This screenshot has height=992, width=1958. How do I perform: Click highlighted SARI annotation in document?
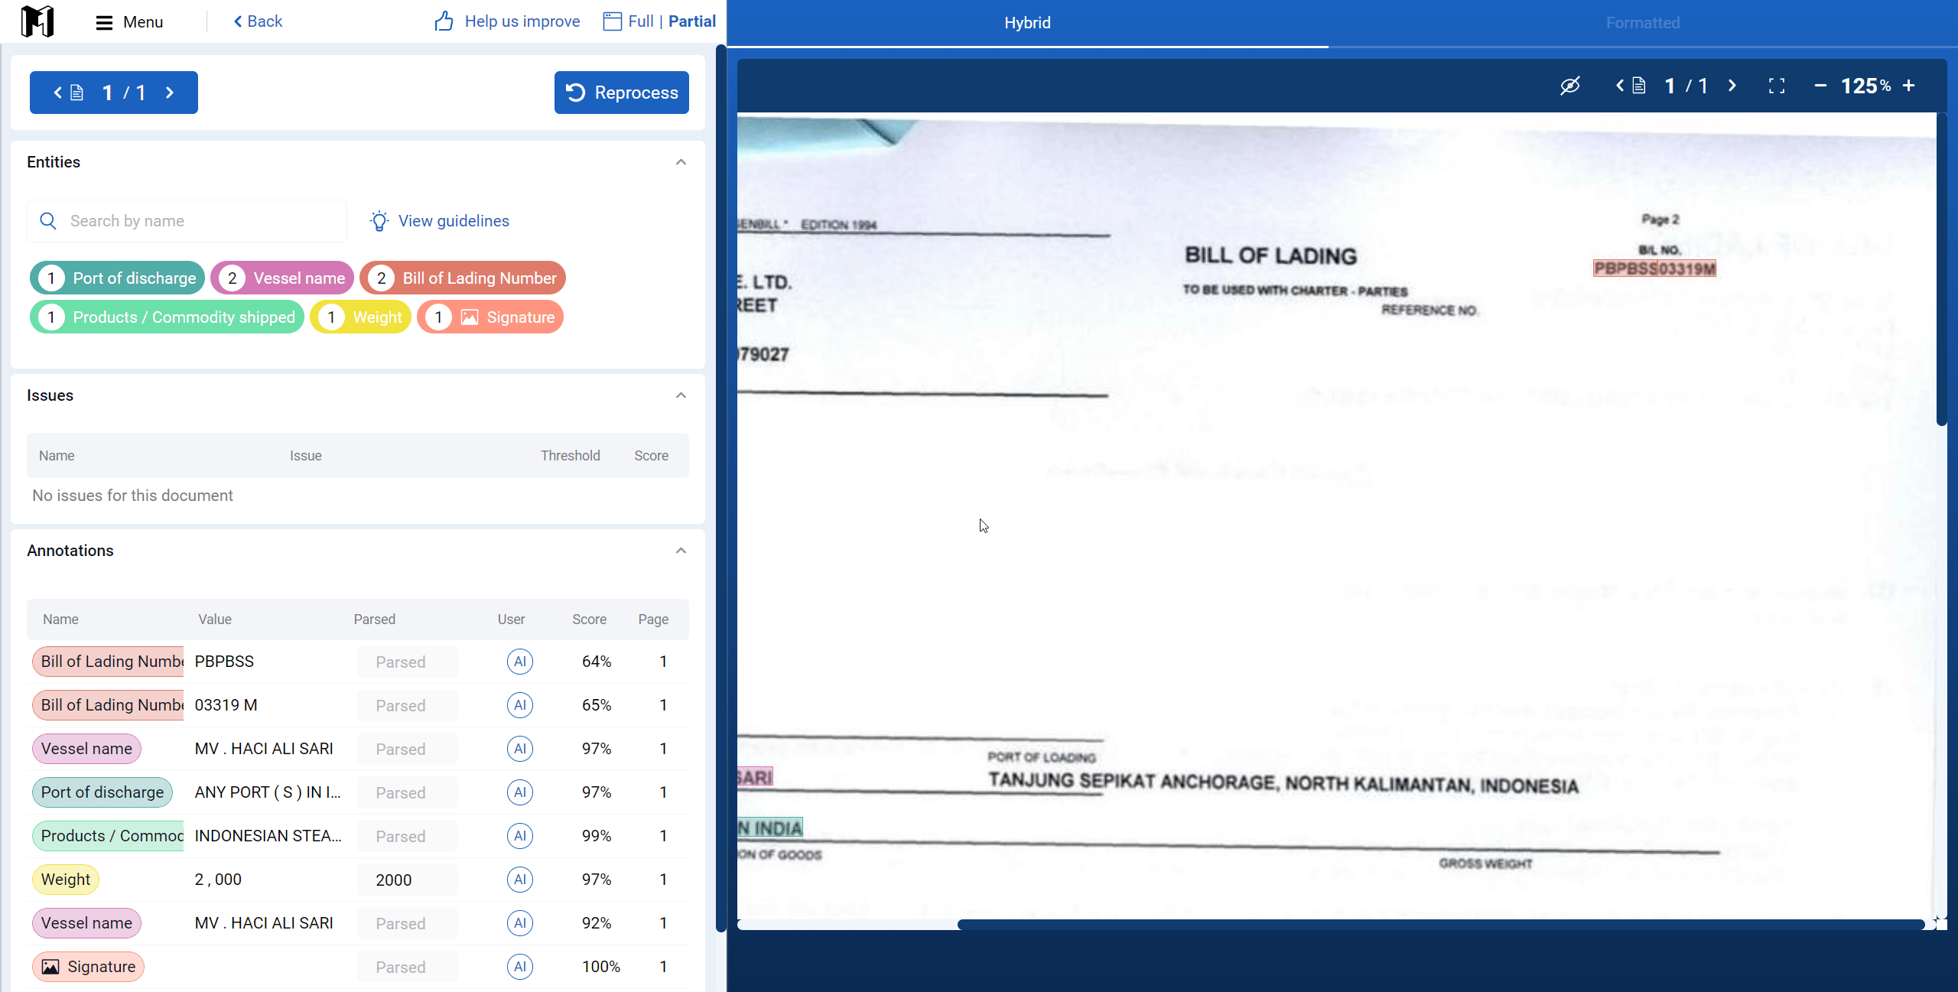755,777
